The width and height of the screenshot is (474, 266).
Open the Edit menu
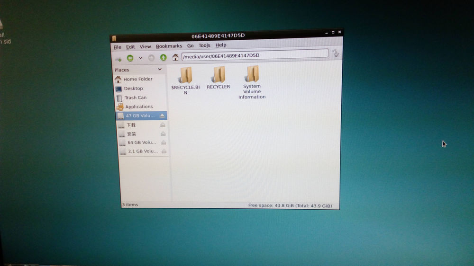click(130, 47)
